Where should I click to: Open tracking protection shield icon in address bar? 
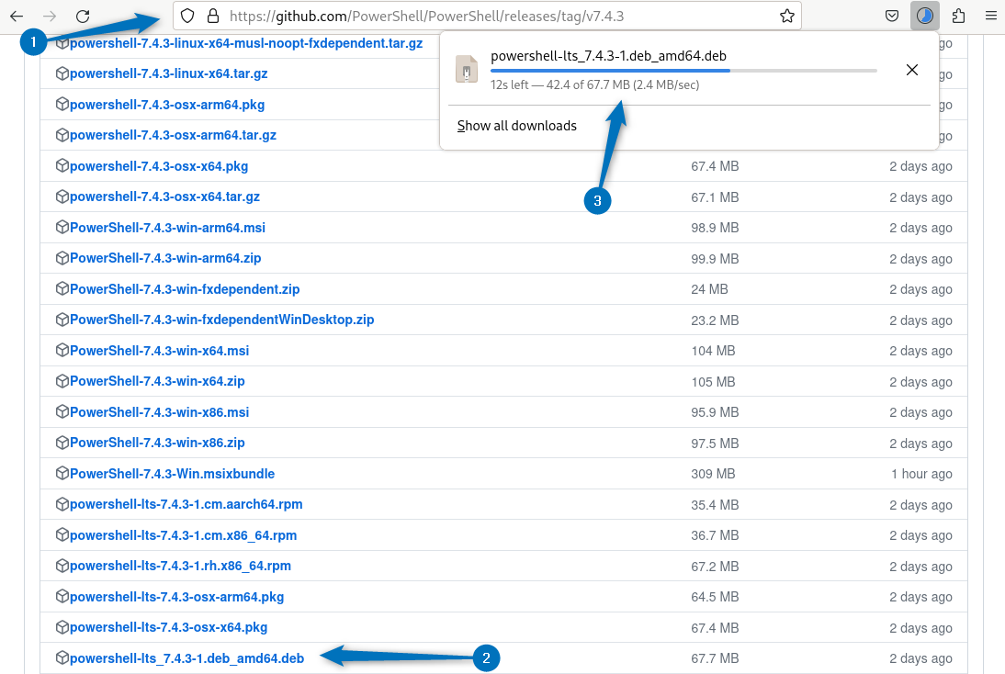point(187,16)
